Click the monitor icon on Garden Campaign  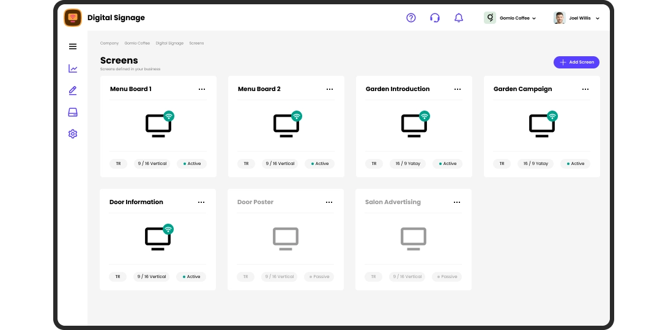542,126
